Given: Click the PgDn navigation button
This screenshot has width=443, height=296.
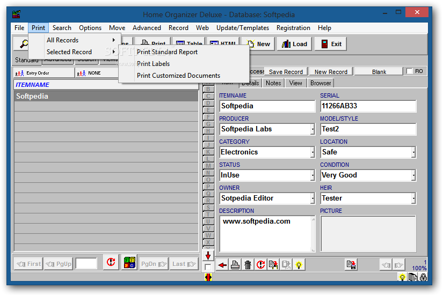Looking at the screenshot, I should 154,264.
